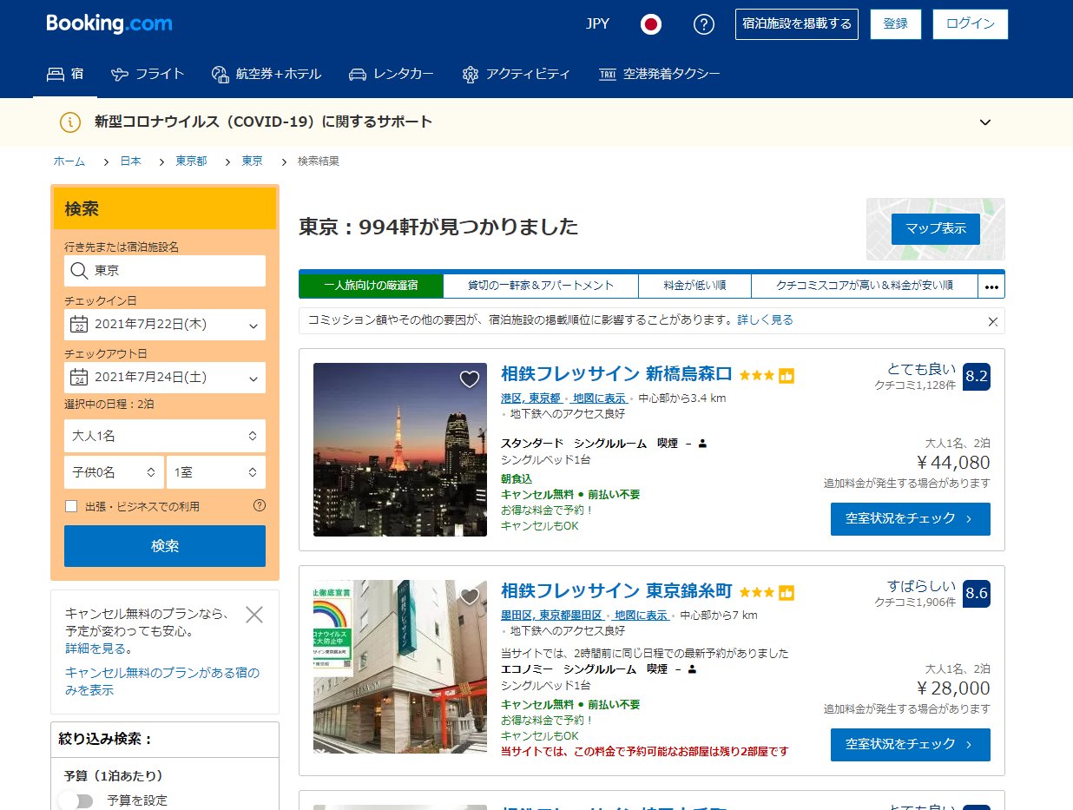The image size is (1073, 810).
Task: Click the check-out calendar icon
Action: point(79,379)
